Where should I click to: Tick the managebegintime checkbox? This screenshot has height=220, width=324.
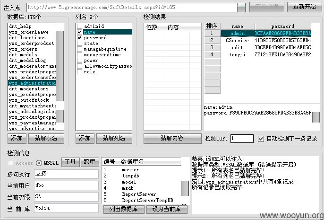pos(79,49)
